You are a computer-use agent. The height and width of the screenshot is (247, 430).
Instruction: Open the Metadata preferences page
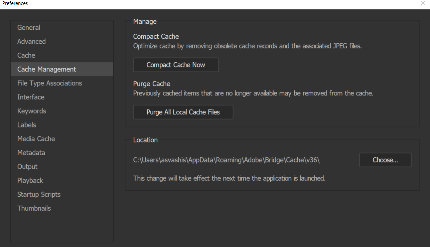(x=31, y=153)
